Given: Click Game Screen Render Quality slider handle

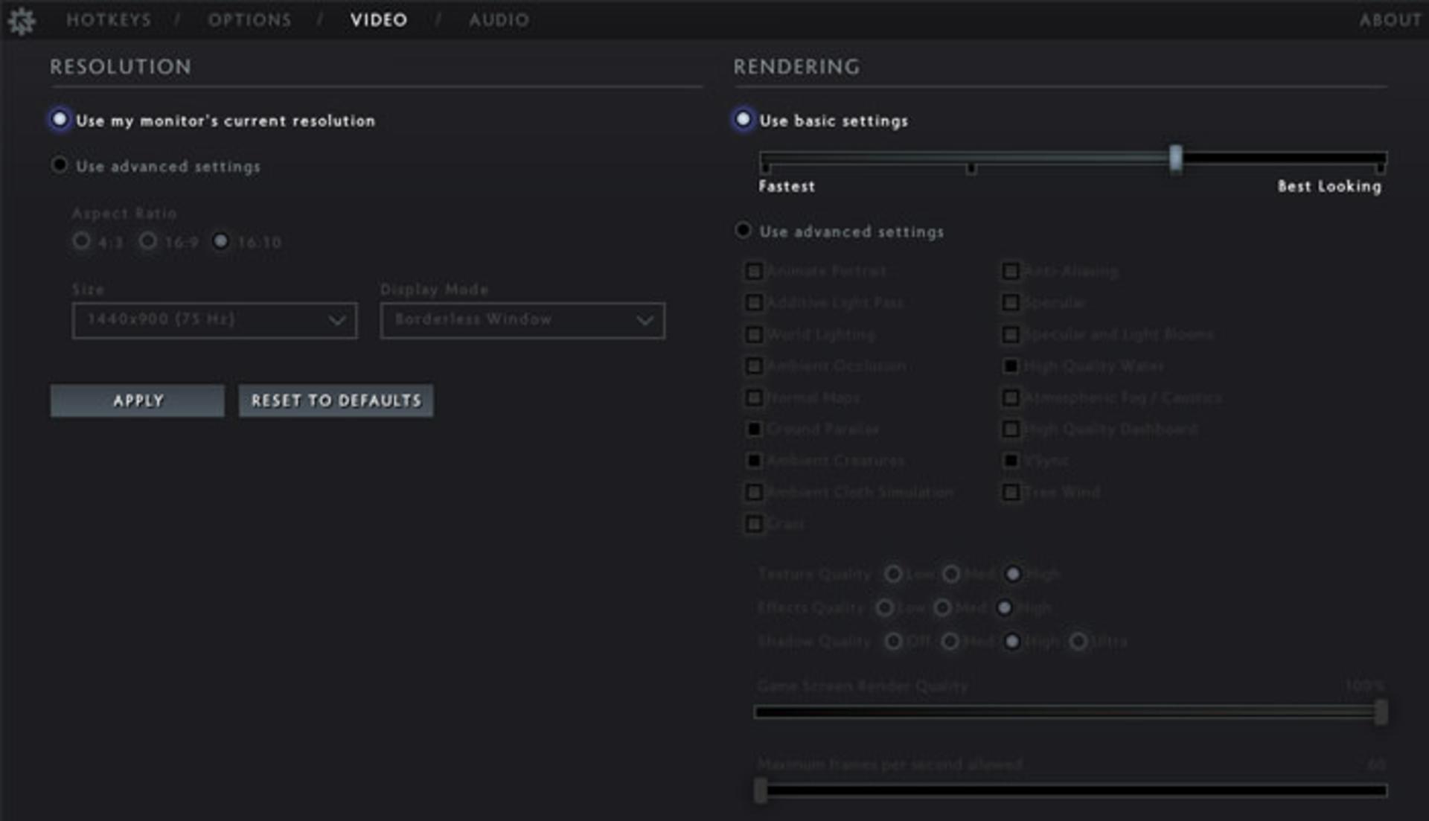Looking at the screenshot, I should coord(1381,712).
